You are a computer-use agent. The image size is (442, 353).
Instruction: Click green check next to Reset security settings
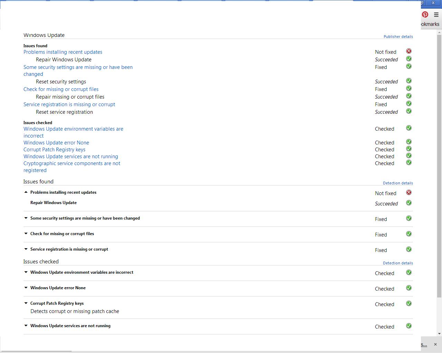pos(409,81)
